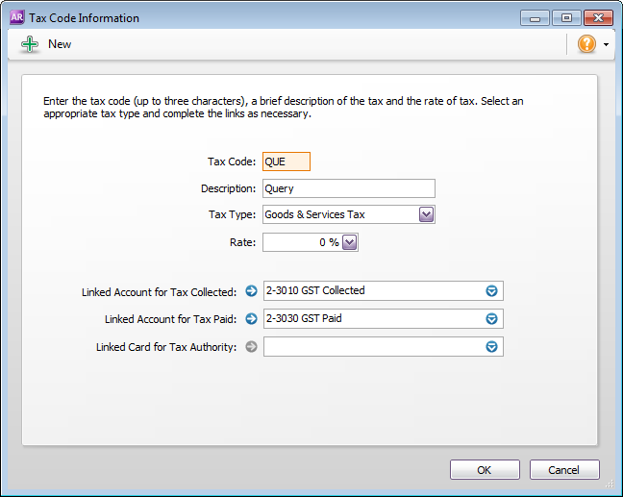This screenshot has width=623, height=497.
Task: Click the green plus New icon
Action: click(x=30, y=44)
